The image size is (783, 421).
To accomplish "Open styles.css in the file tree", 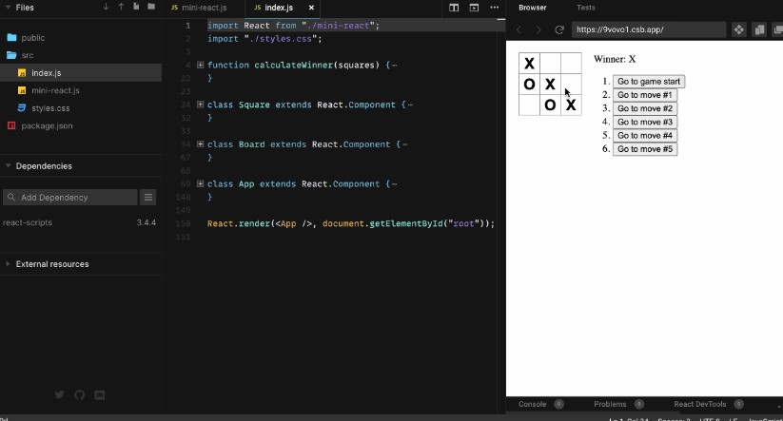I will point(50,108).
